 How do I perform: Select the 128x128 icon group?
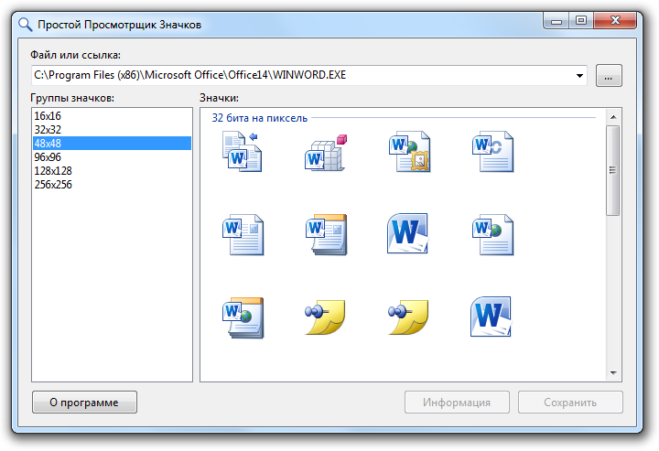112,171
